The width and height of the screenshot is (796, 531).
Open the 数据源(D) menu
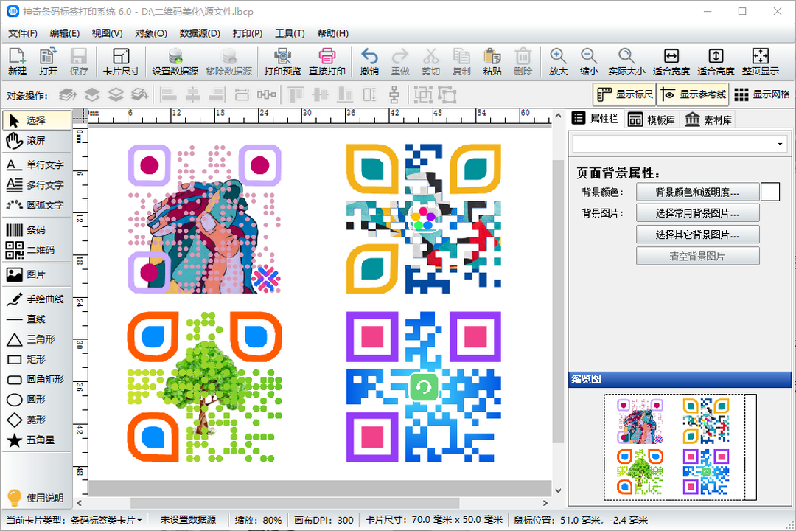pyautogui.click(x=200, y=33)
